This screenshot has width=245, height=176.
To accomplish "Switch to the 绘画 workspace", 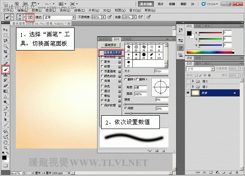I will (172, 4).
